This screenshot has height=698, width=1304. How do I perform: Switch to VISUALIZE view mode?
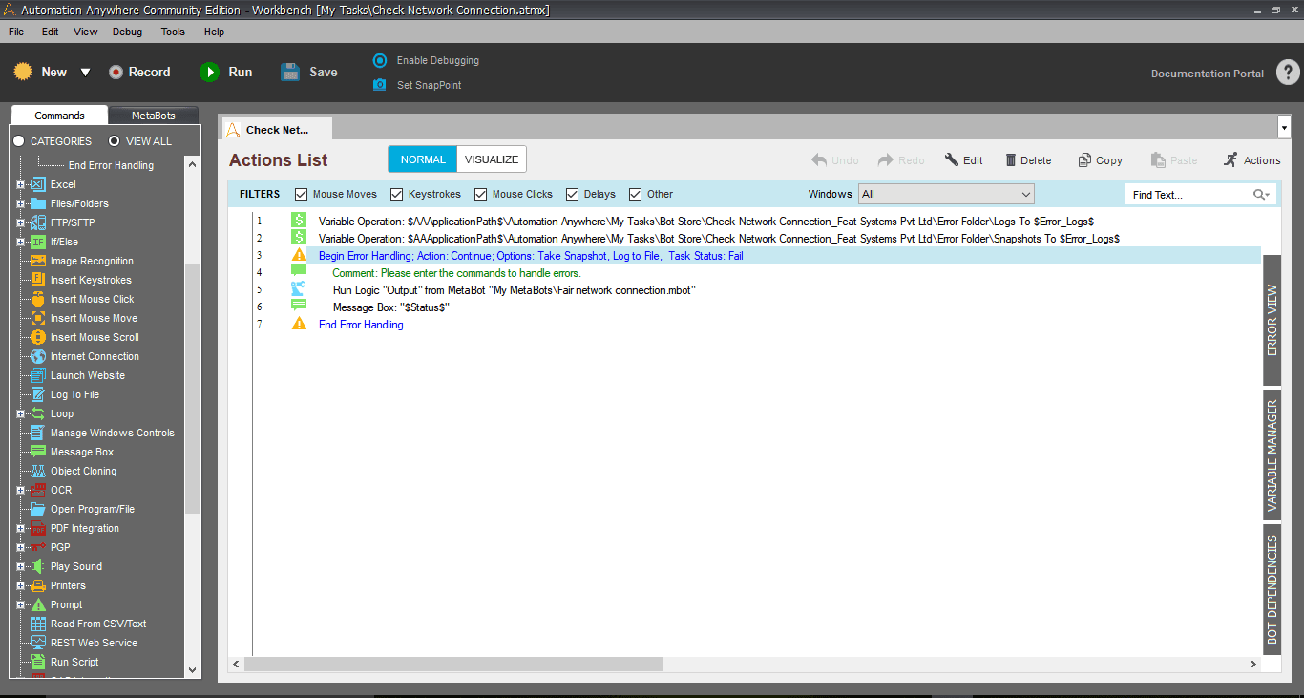point(492,159)
